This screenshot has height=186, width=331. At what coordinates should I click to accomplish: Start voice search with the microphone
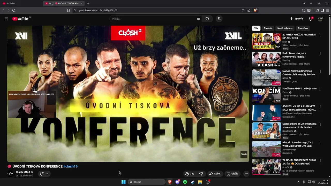(219, 19)
